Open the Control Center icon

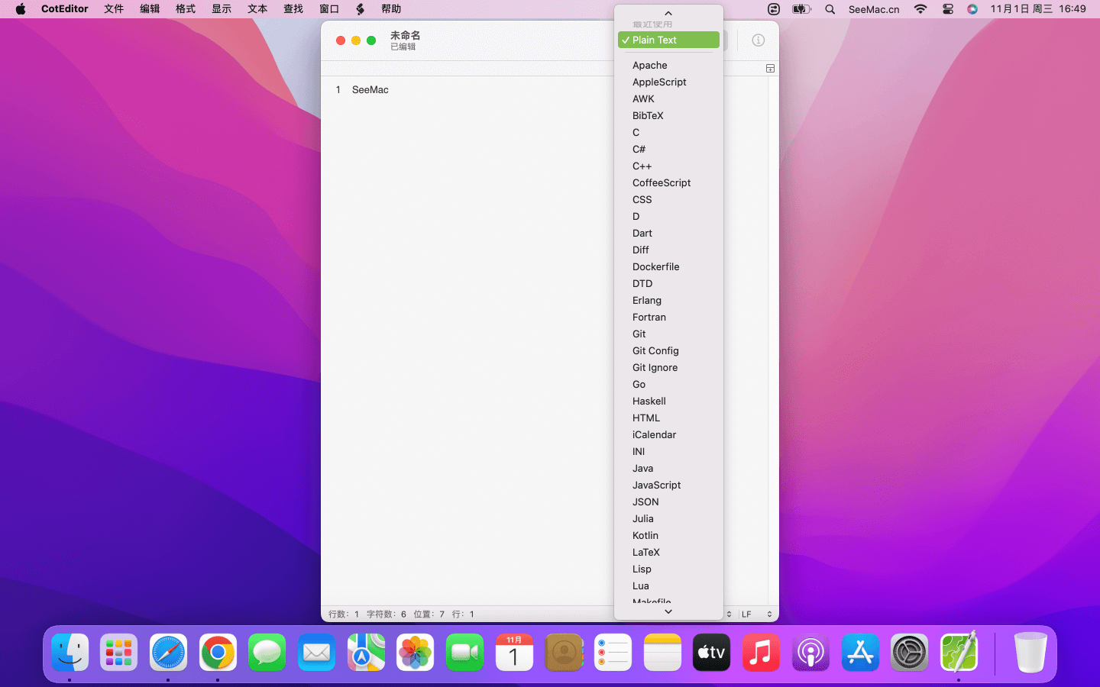pos(947,9)
